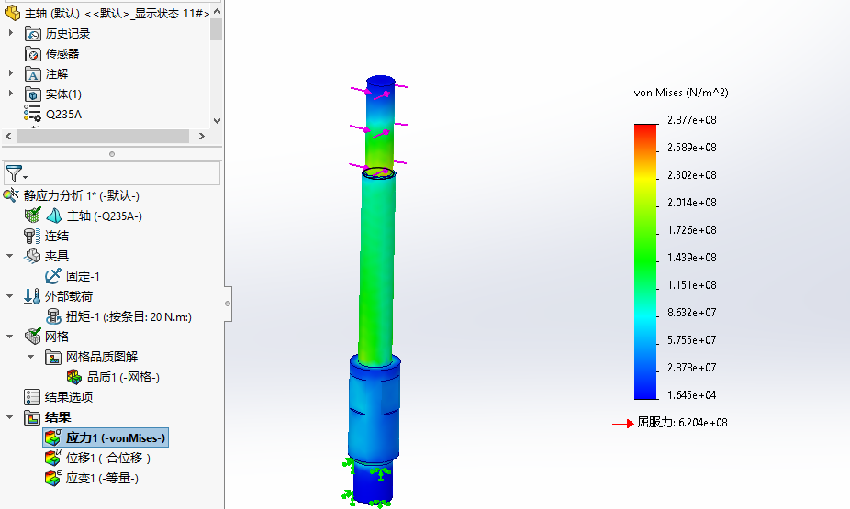The height and width of the screenshot is (509, 850).
Task: Select 位移1 (-合位移-) result
Action: coord(108,459)
